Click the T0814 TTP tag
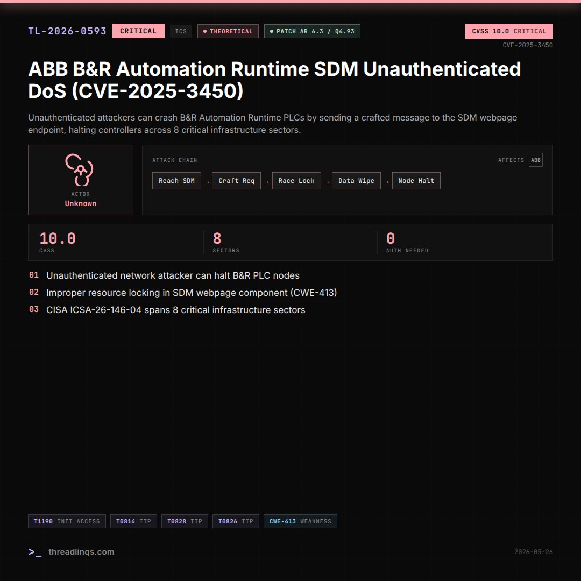Image resolution: width=581 pixels, height=581 pixels. [133, 521]
